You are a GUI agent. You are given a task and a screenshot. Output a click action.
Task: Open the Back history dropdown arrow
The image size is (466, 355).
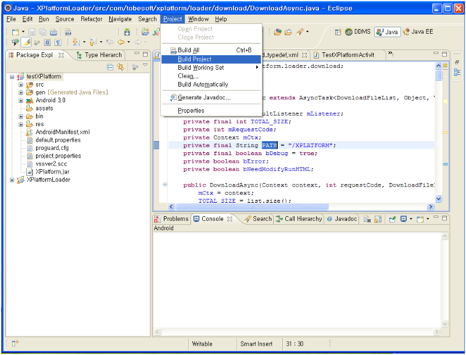[128, 42]
